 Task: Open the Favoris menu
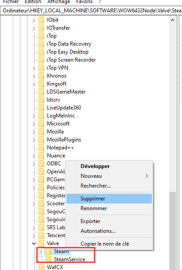click(84, 2)
